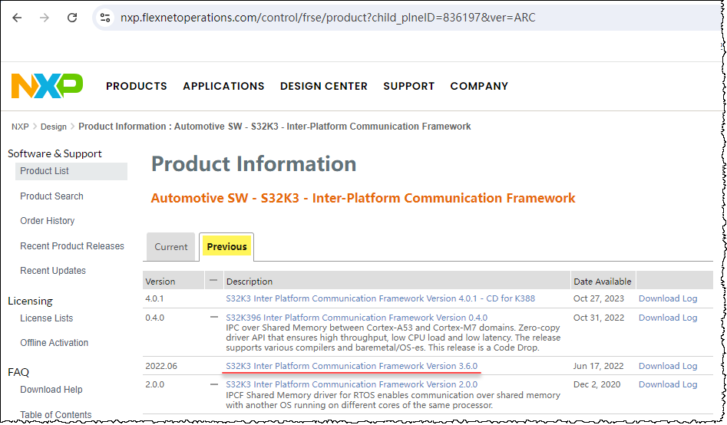Click the Software & Support heading
The image size is (727, 425).
click(55, 153)
